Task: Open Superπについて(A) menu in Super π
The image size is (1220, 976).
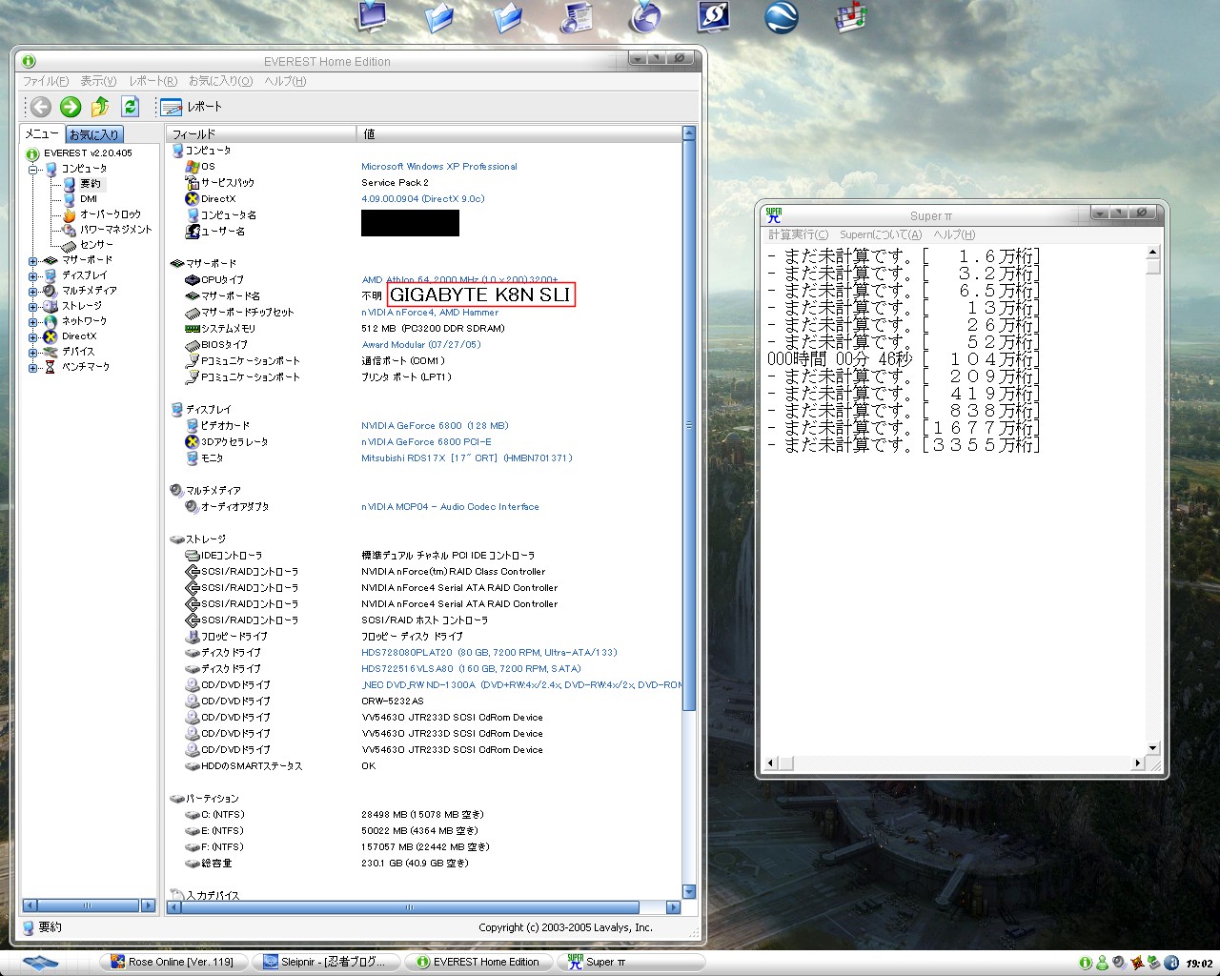Action: (x=881, y=234)
